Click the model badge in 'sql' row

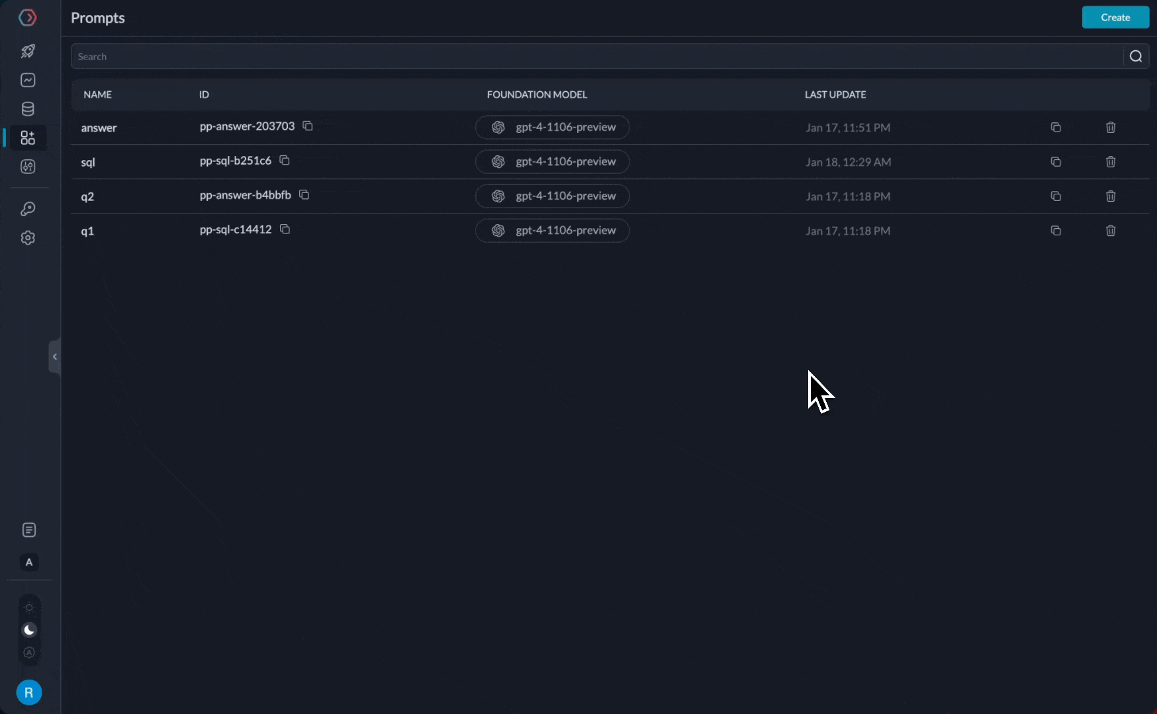[x=552, y=161]
